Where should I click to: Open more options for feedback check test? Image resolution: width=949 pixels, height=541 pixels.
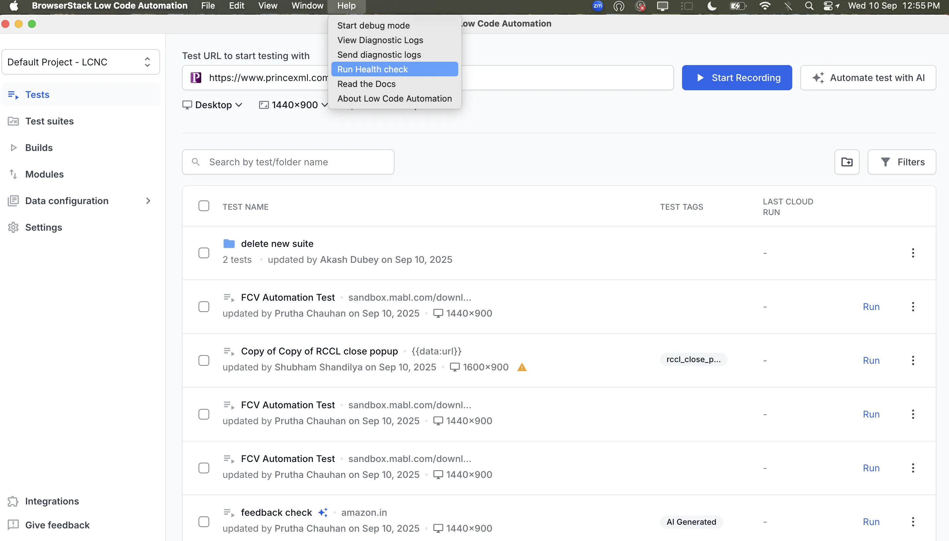point(913,522)
